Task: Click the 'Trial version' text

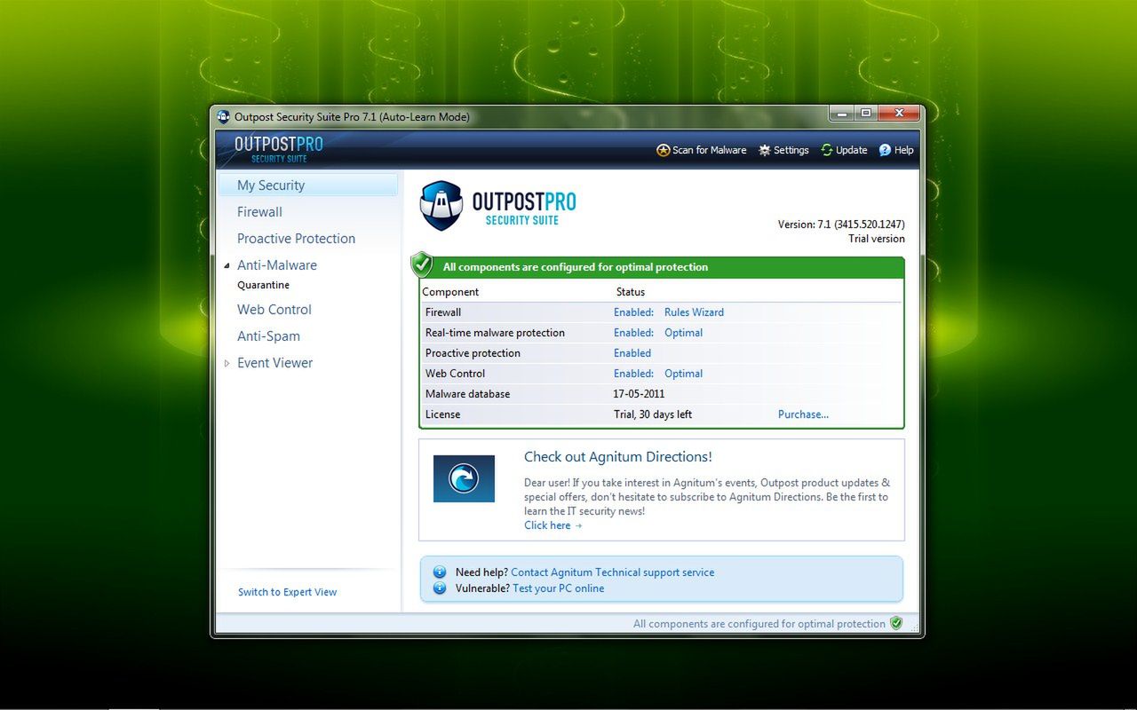Action: (x=877, y=239)
